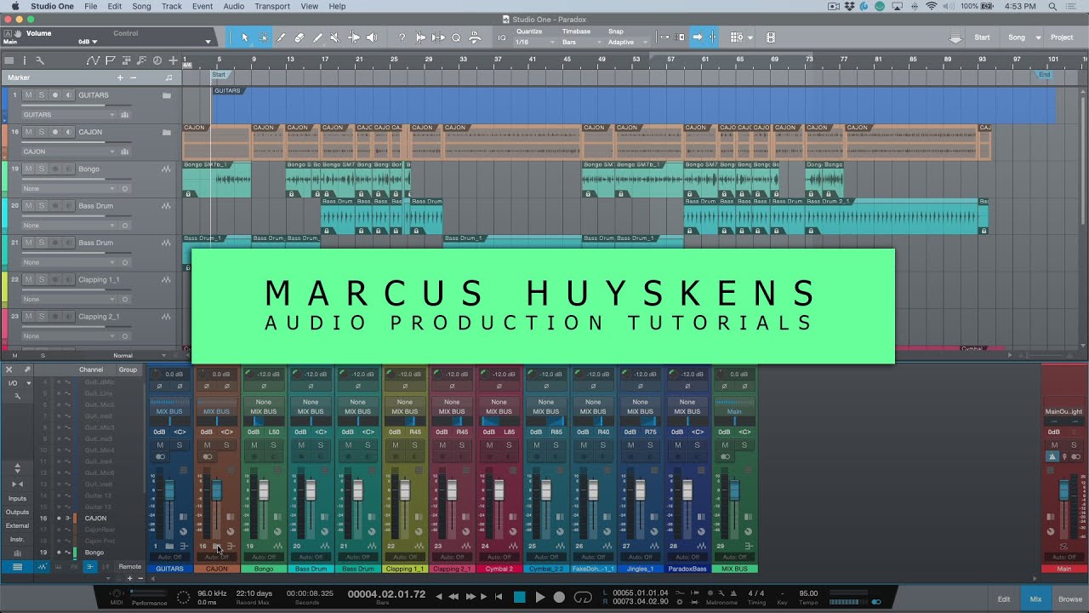Image resolution: width=1089 pixels, height=613 pixels.
Task: Open the Project page
Action: pyautogui.click(x=1062, y=37)
